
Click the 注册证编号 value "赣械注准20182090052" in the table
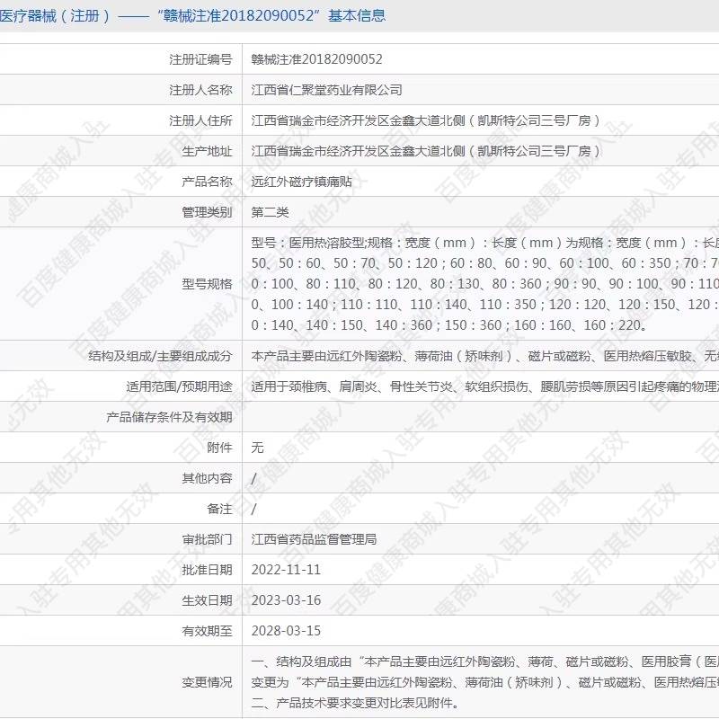tap(317, 59)
